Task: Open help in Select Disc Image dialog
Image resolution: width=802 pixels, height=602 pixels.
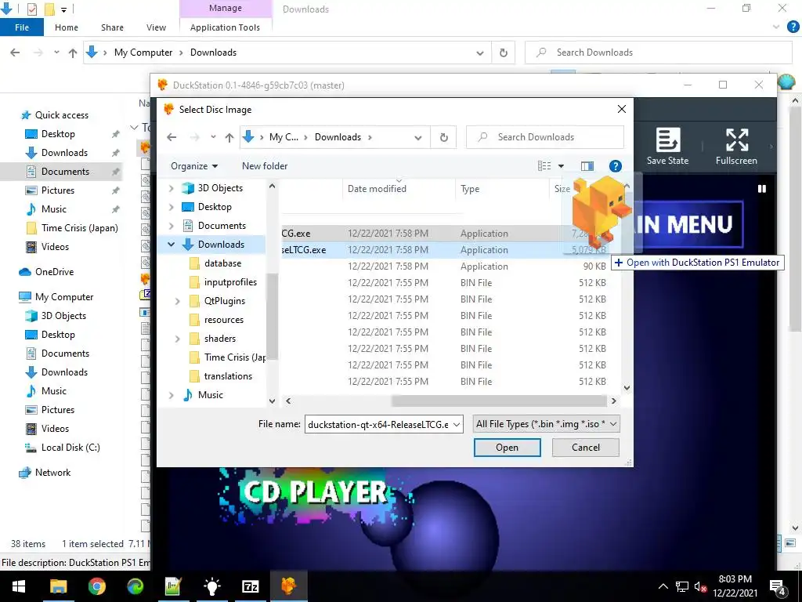Action: (616, 166)
